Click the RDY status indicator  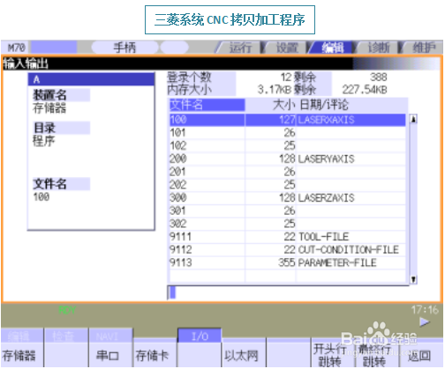pos(67,310)
